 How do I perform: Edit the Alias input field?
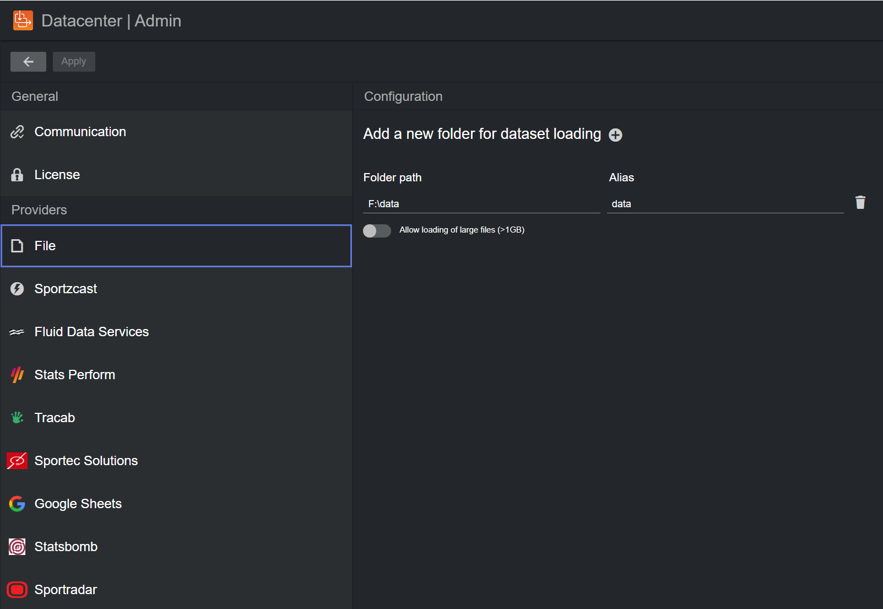click(724, 204)
